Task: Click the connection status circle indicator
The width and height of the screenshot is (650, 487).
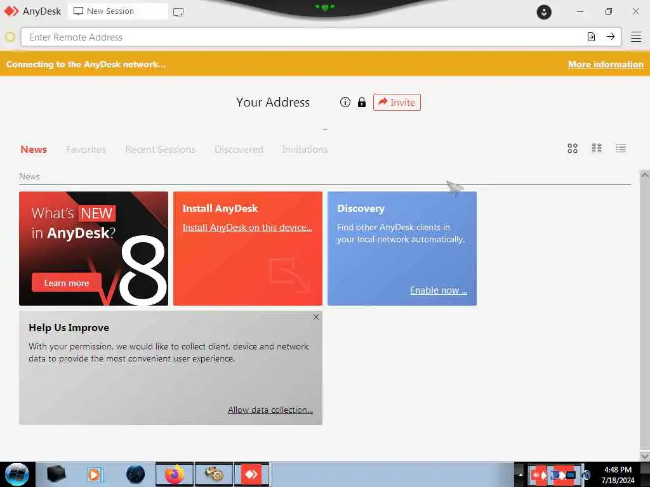Action: click(10, 37)
